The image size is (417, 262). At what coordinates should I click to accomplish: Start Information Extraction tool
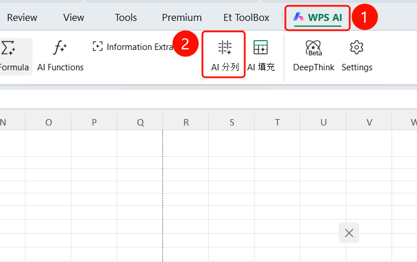(x=133, y=46)
